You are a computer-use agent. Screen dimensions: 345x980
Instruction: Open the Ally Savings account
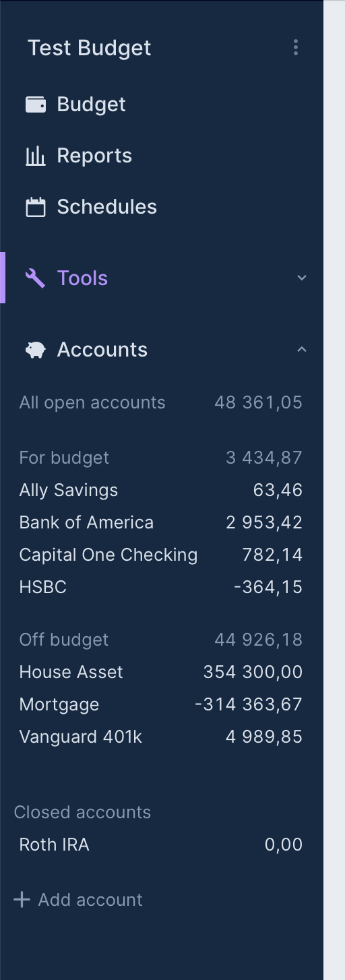(162, 490)
